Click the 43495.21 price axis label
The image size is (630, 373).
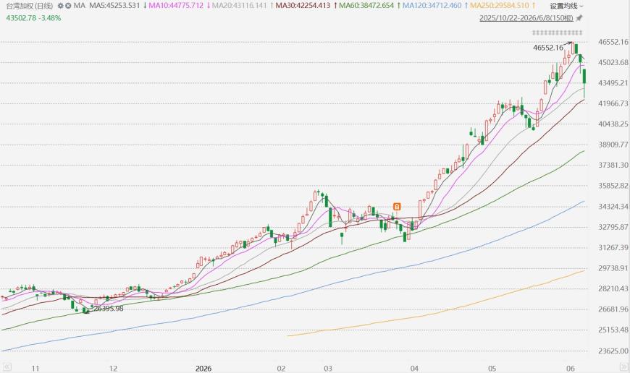[613, 82]
